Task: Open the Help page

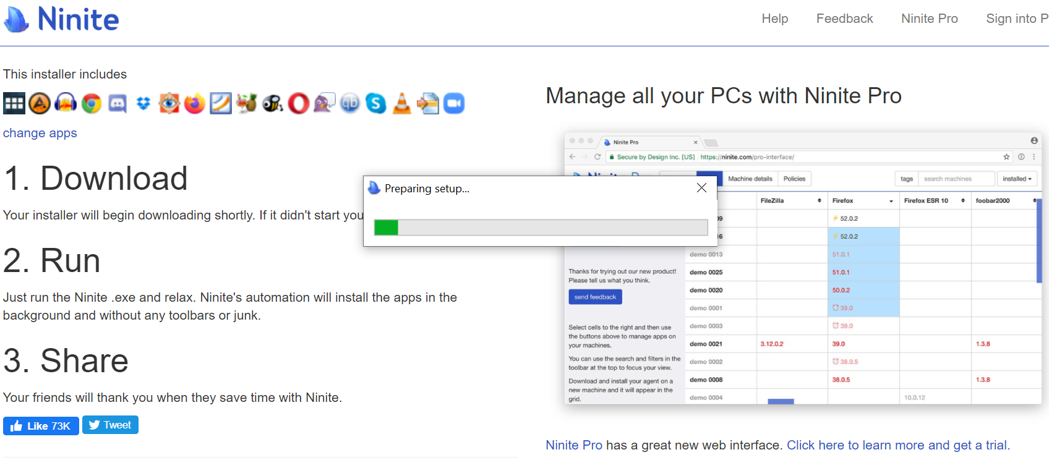Action: click(x=775, y=19)
